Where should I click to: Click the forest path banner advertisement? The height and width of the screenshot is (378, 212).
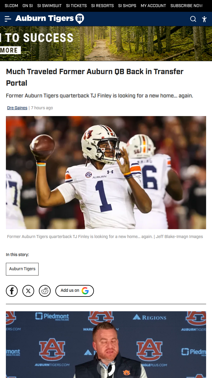click(106, 44)
